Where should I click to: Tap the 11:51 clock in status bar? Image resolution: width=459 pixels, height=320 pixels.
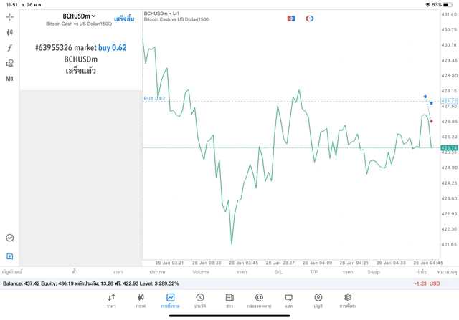[x=11, y=5]
